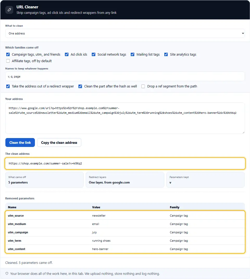Screen dimensions: 250x279
Task: Click the Family column header
Action: [174, 207]
